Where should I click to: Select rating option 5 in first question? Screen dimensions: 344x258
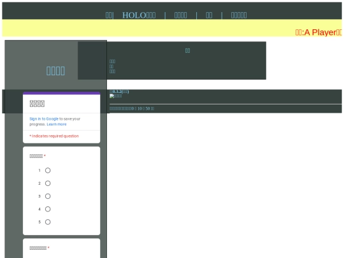(48, 222)
